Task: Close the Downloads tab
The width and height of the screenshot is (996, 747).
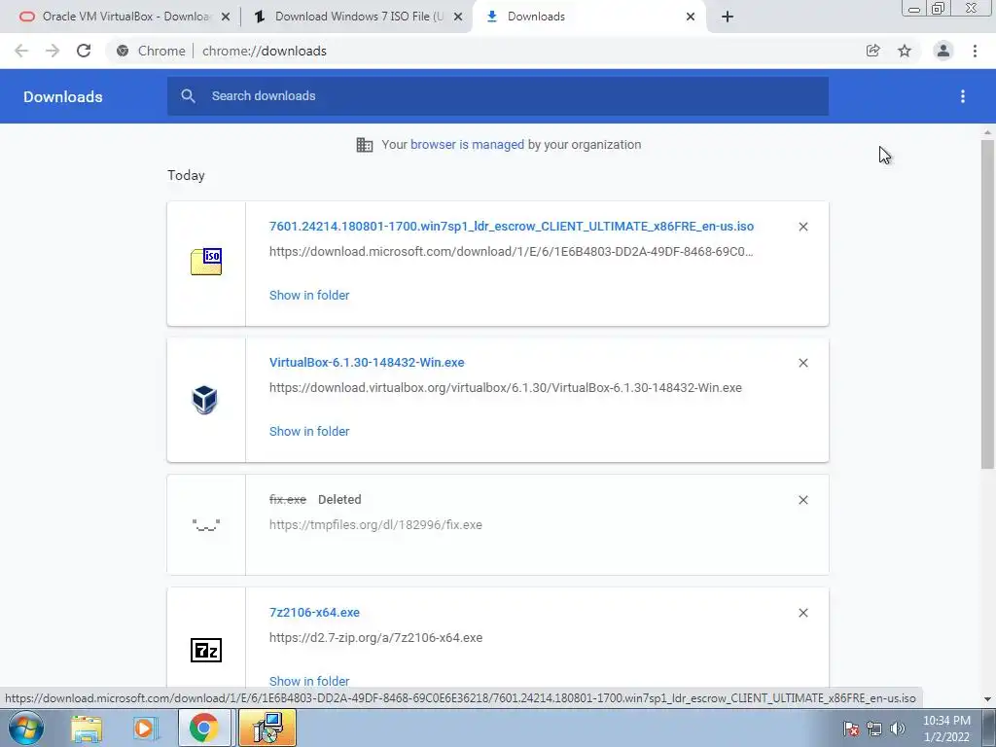Action: point(691,17)
